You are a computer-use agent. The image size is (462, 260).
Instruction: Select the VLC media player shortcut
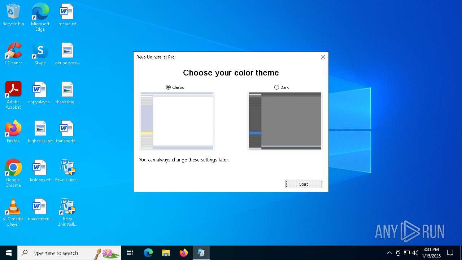[x=13, y=212]
